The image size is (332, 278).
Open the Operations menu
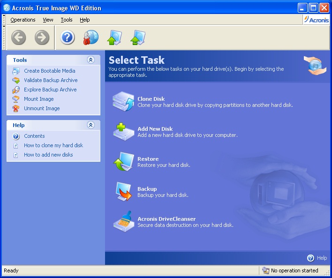tap(23, 20)
